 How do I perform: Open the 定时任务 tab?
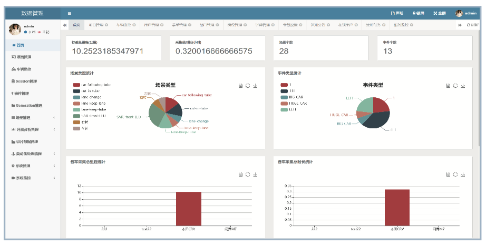tap(376, 25)
